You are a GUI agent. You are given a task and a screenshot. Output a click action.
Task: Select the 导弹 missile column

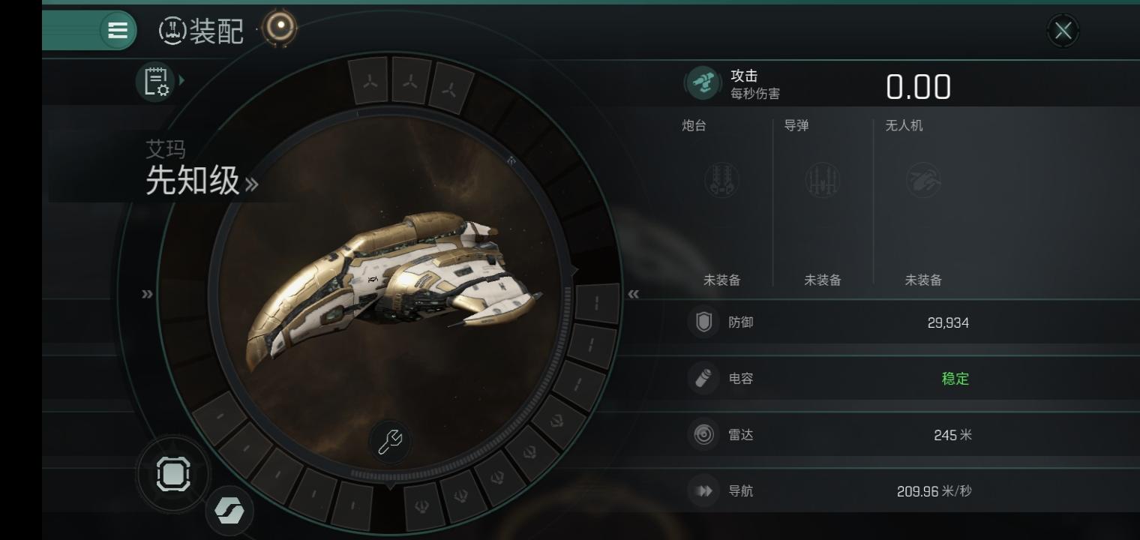(x=823, y=202)
